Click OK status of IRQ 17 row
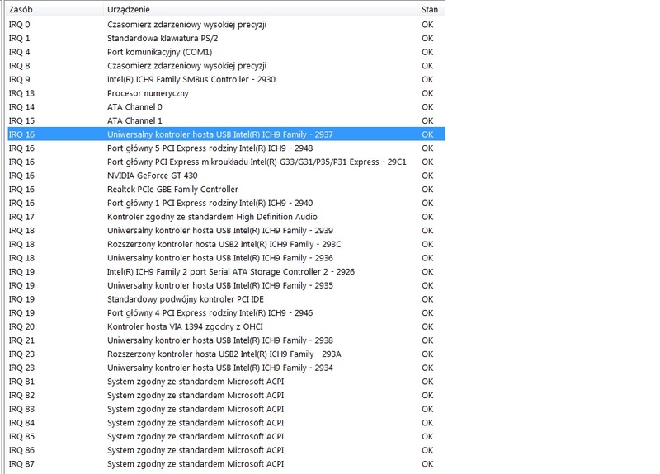Image resolution: width=660 pixels, height=474 pixels. click(427, 217)
